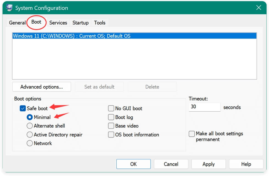The image size is (269, 176).
Task: Open Advanced options for boot
Action: (41, 87)
